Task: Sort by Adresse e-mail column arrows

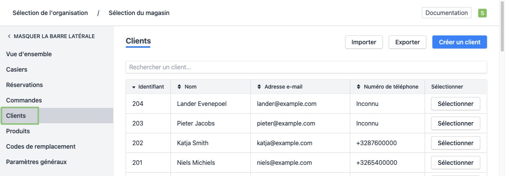Action: [259, 87]
